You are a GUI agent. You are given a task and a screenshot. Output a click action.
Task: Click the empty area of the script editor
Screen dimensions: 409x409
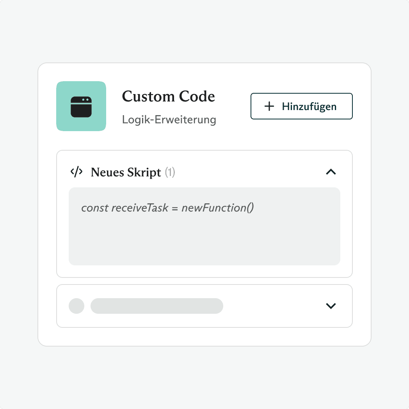pos(204,242)
